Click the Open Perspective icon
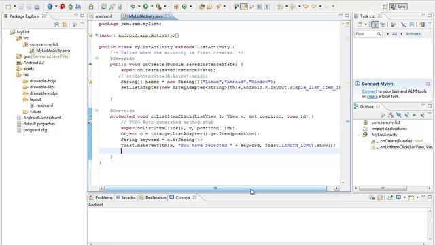The width and height of the screenshot is (435, 245). (385, 6)
